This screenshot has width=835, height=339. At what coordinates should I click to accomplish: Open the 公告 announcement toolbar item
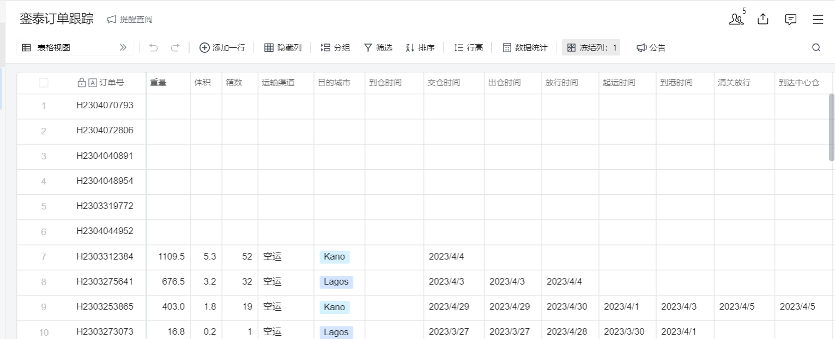click(x=651, y=47)
